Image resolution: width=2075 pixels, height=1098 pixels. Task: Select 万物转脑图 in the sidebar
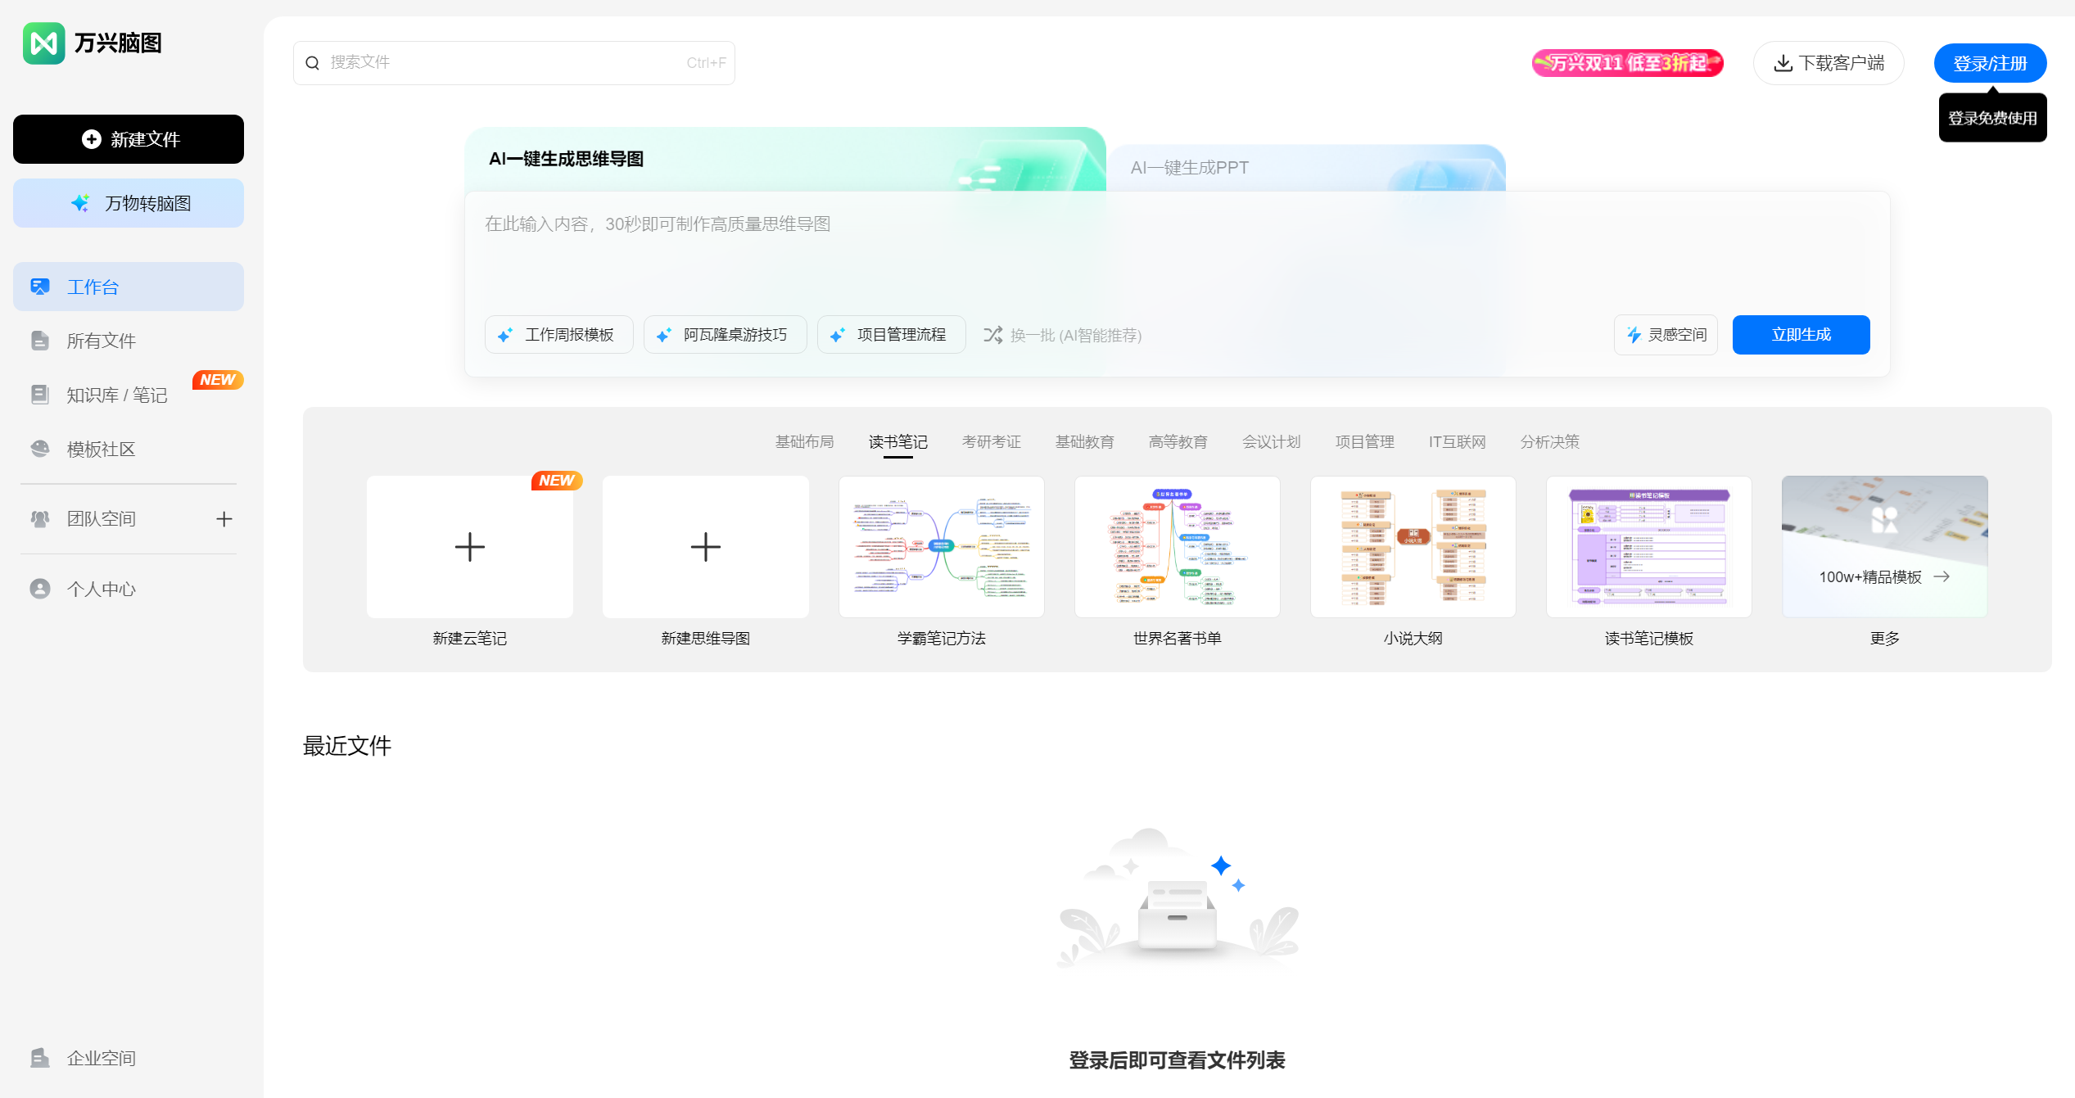tap(128, 202)
